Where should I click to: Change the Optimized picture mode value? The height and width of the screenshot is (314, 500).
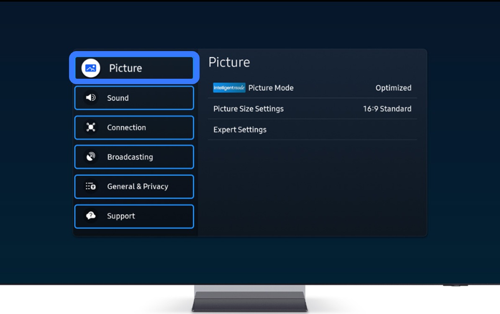click(393, 88)
